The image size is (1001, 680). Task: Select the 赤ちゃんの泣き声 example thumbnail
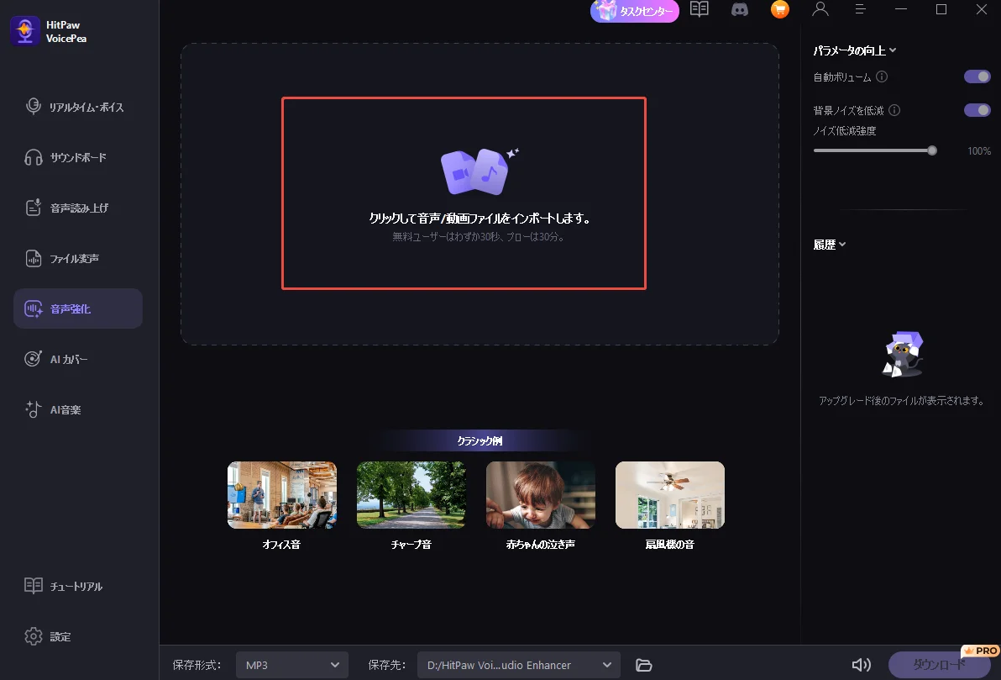[x=540, y=495]
